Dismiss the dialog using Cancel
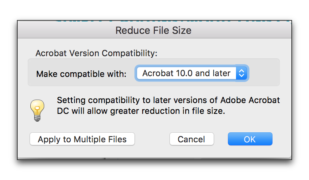 [x=191, y=139]
